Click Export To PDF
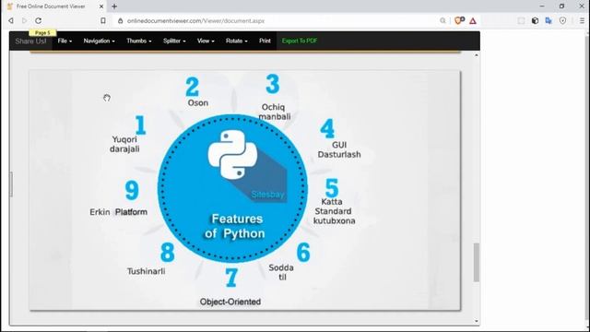Screen dimensions: 590x332 (x=300, y=41)
